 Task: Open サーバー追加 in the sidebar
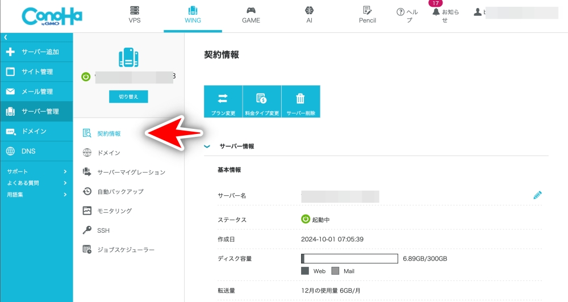36,52
